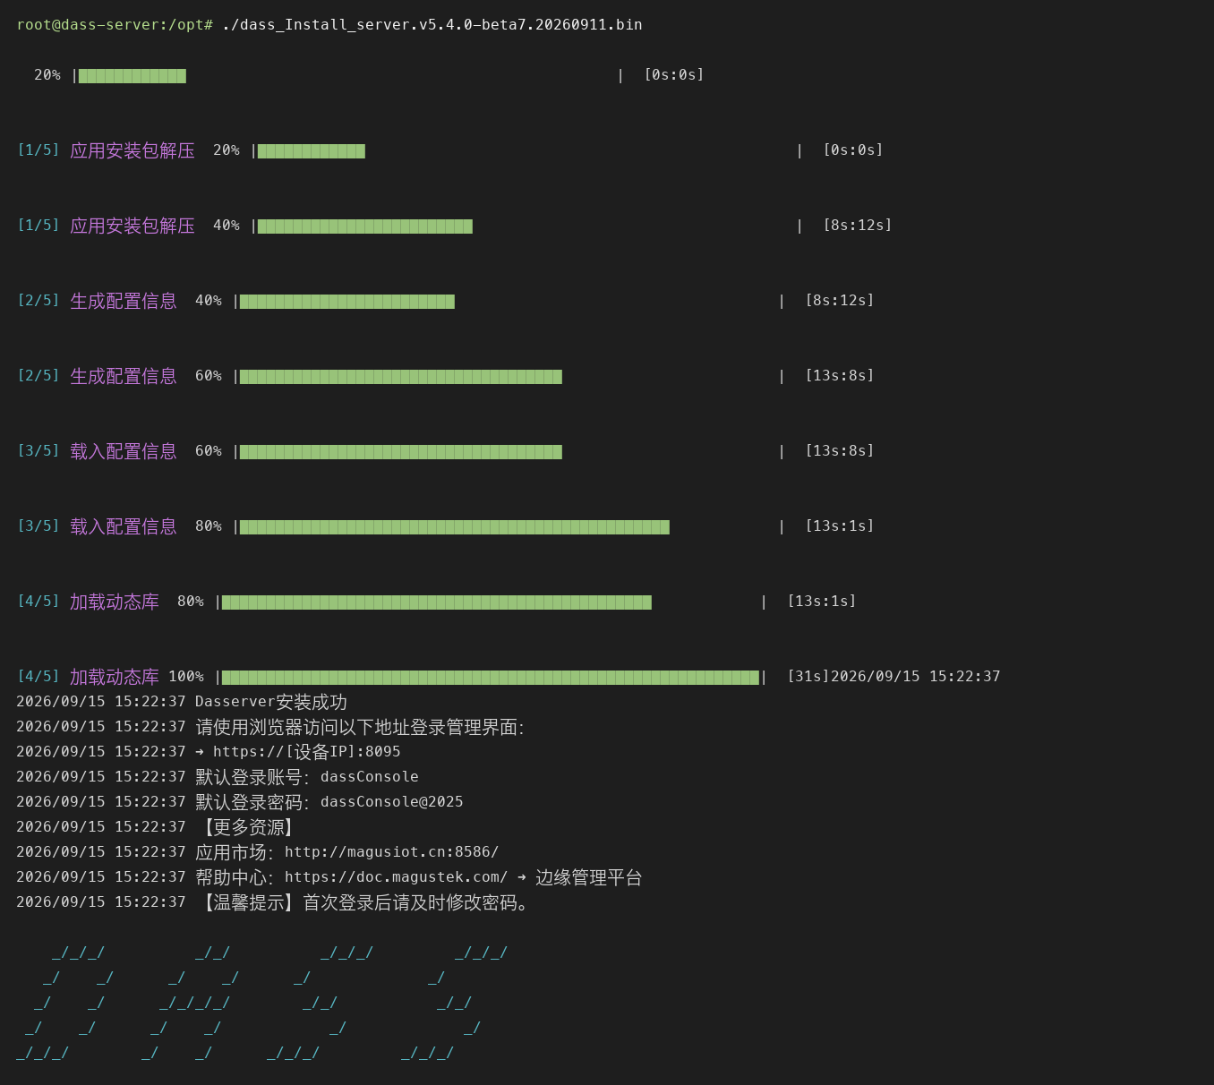Viewport: 1214px width, 1085px height.
Task: Click the dass_Install_server.v5.4.0-beta7.20260911.bin command text
Action: click(x=432, y=25)
